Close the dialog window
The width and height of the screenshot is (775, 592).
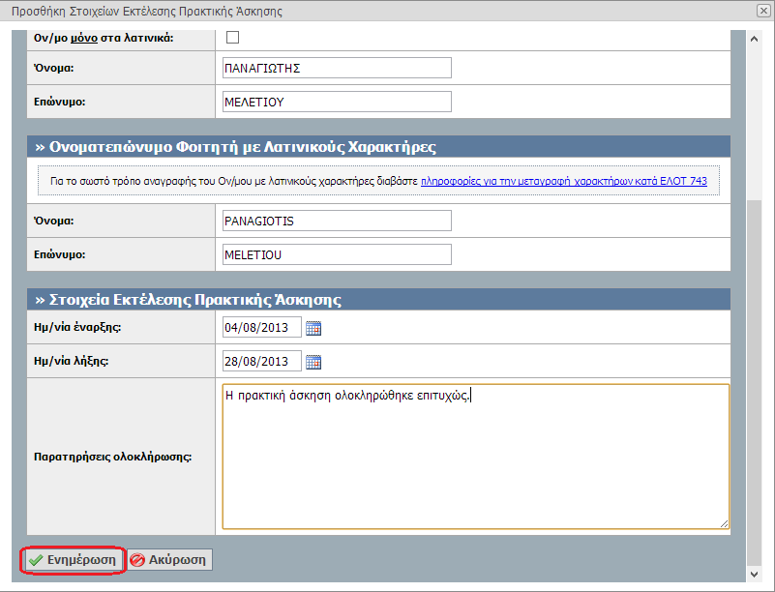(x=763, y=11)
